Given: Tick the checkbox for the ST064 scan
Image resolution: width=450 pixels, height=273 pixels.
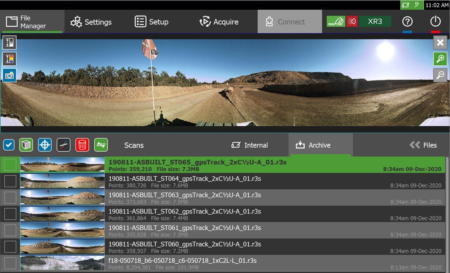Looking at the screenshot, I should click(x=10, y=181).
